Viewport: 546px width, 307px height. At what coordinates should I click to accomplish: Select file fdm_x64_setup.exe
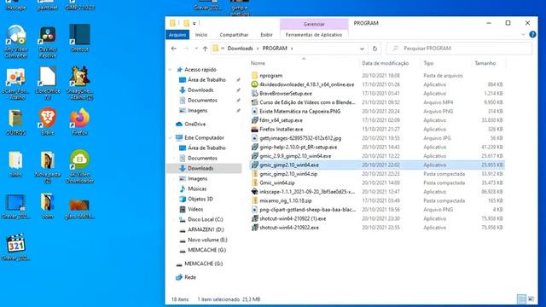(x=281, y=120)
